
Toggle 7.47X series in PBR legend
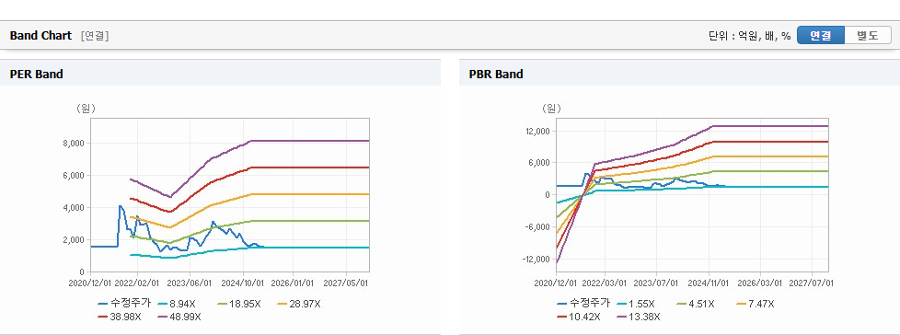pos(755,304)
